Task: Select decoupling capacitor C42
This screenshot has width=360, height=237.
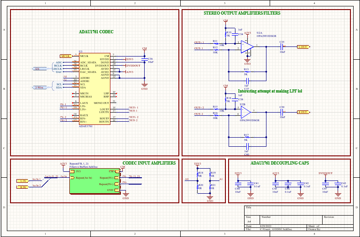Action: click(300, 184)
